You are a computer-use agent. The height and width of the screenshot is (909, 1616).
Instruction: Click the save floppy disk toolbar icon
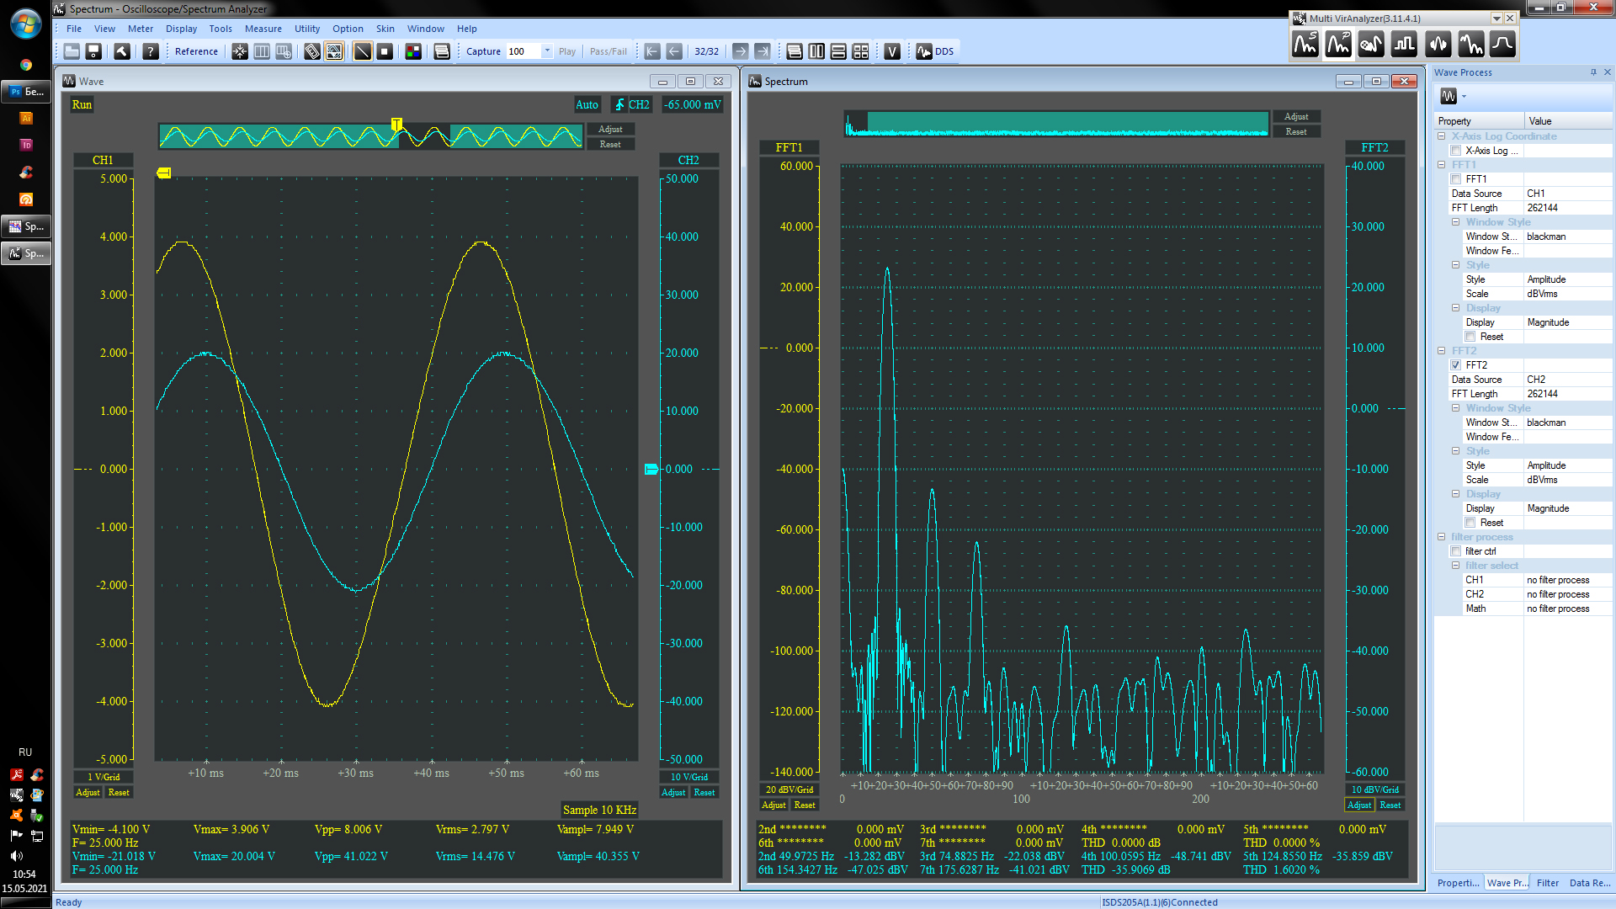(93, 51)
